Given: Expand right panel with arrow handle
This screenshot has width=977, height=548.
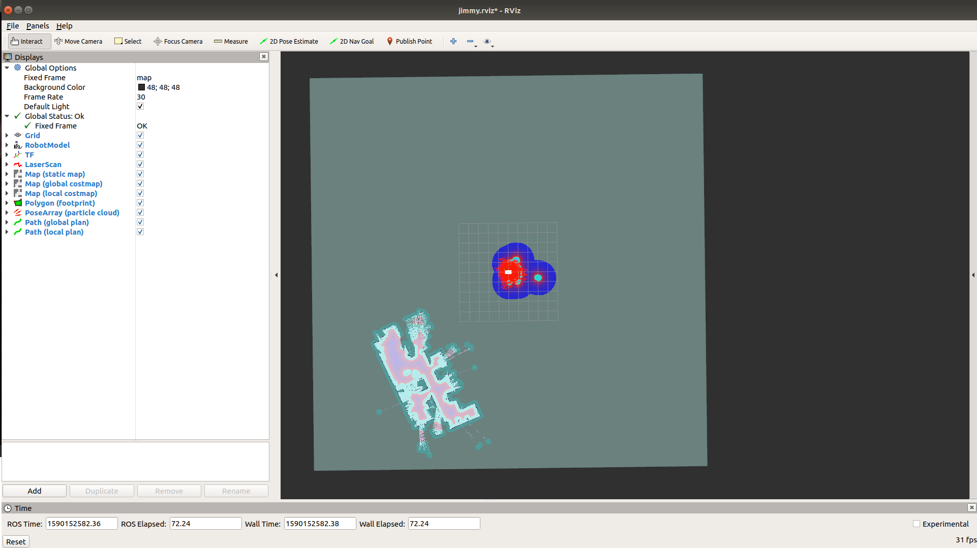Looking at the screenshot, I should (x=973, y=275).
